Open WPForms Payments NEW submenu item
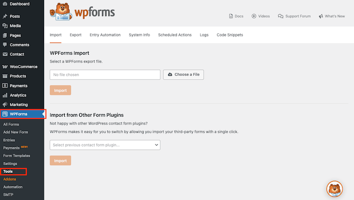Image resolution: width=354 pixels, height=200 pixels. click(15, 148)
